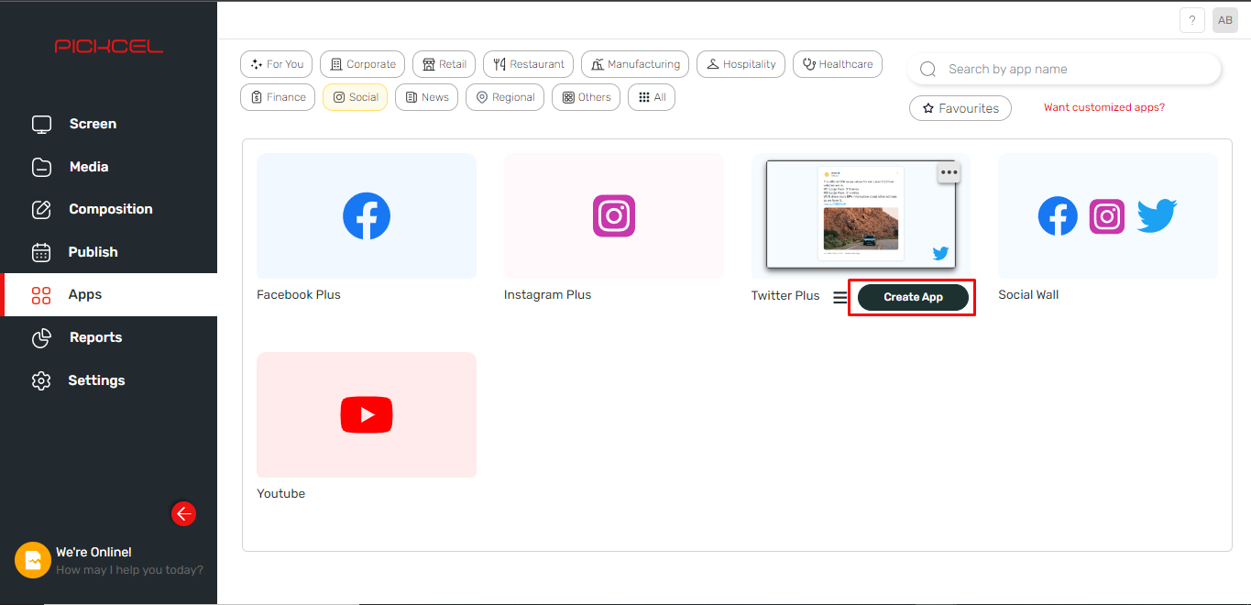Open Settings in sidebar

96,380
